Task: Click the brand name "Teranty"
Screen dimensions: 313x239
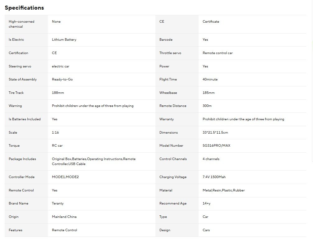Action: point(58,204)
